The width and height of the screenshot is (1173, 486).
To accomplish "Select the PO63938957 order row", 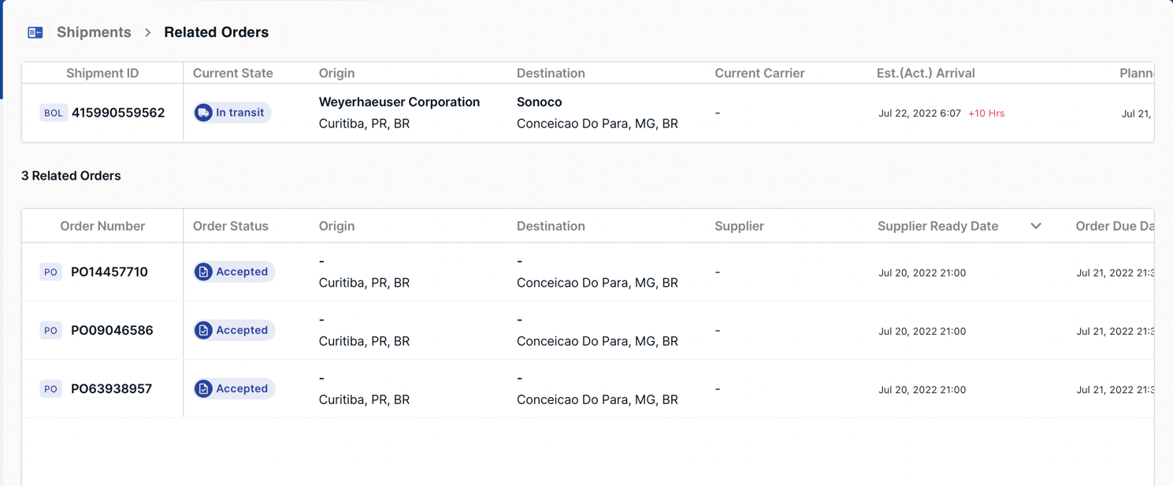I will (588, 388).
